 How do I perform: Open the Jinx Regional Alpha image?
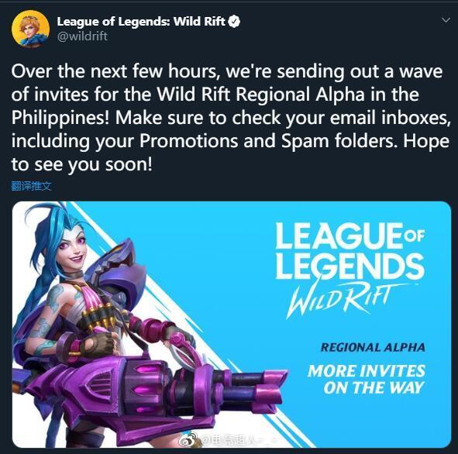tap(232, 325)
